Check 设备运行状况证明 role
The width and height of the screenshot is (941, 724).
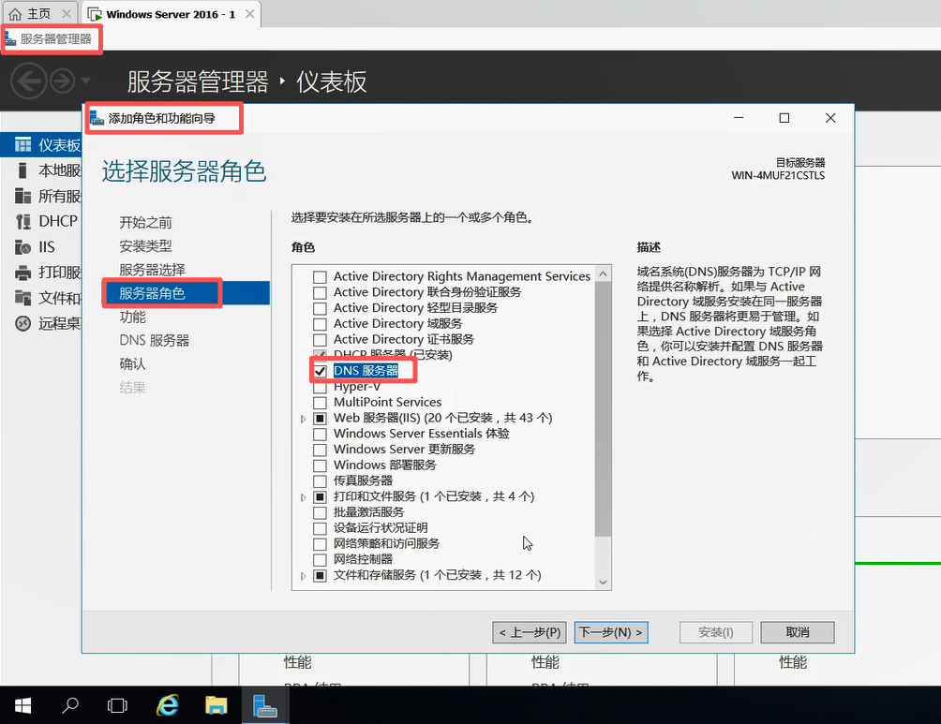click(320, 528)
